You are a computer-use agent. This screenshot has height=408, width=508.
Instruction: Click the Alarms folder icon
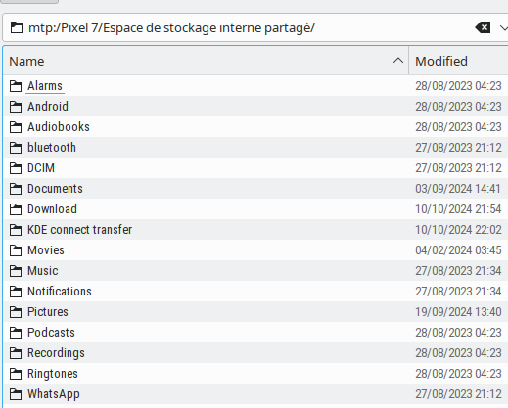(x=16, y=86)
